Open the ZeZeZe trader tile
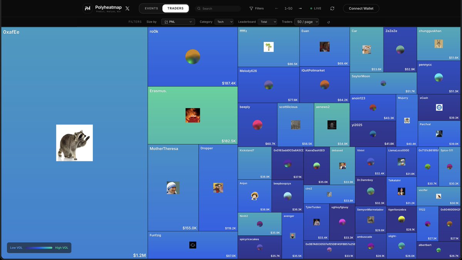The width and height of the screenshot is (462, 260). [400, 50]
